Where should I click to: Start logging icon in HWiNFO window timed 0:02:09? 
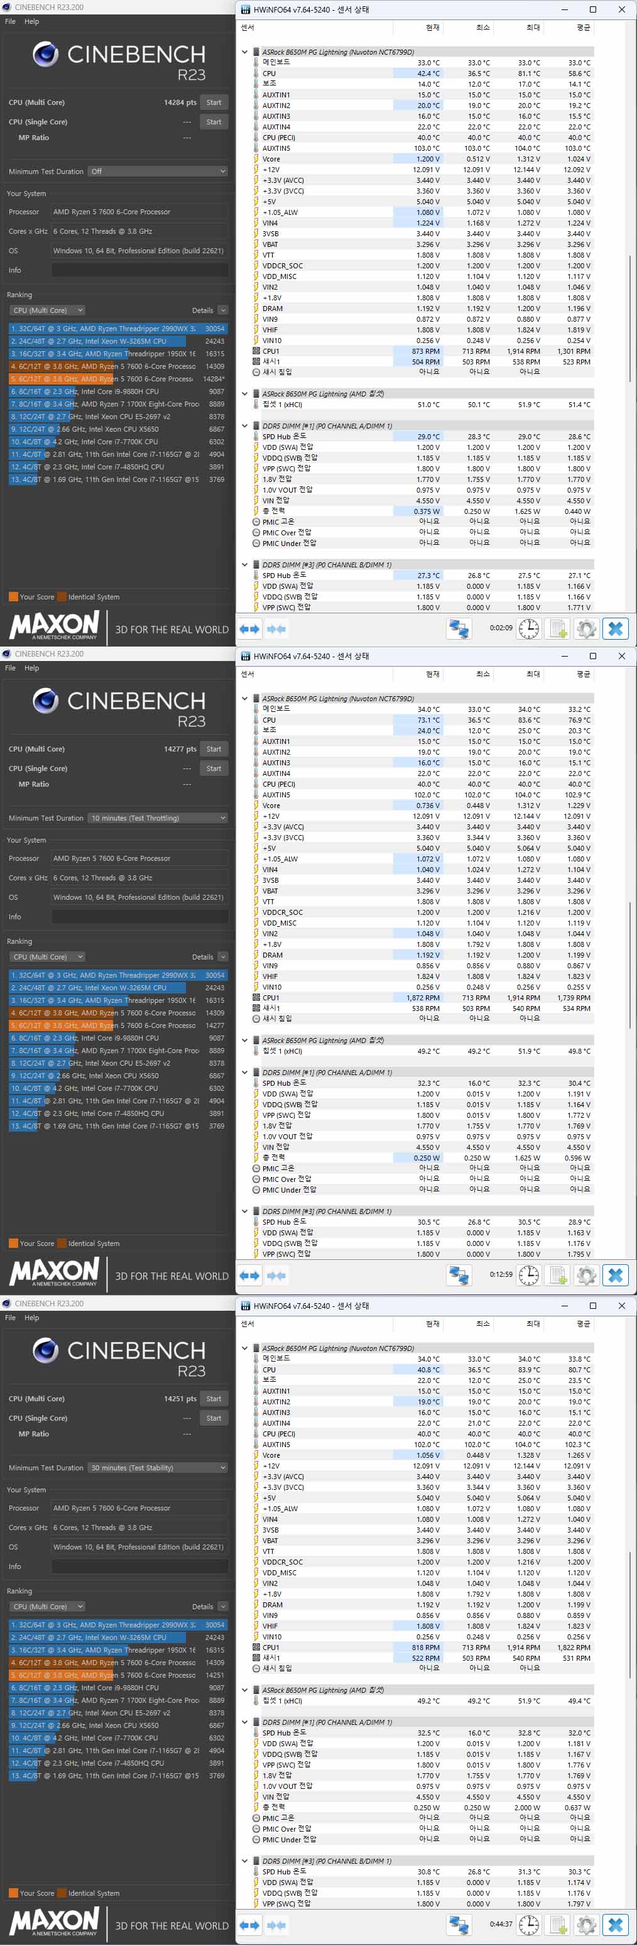tap(558, 628)
